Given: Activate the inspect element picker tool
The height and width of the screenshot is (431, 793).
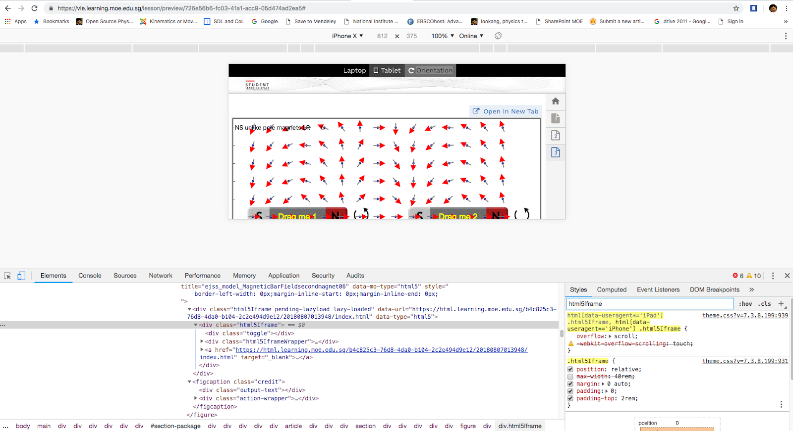Looking at the screenshot, I should 7,276.
